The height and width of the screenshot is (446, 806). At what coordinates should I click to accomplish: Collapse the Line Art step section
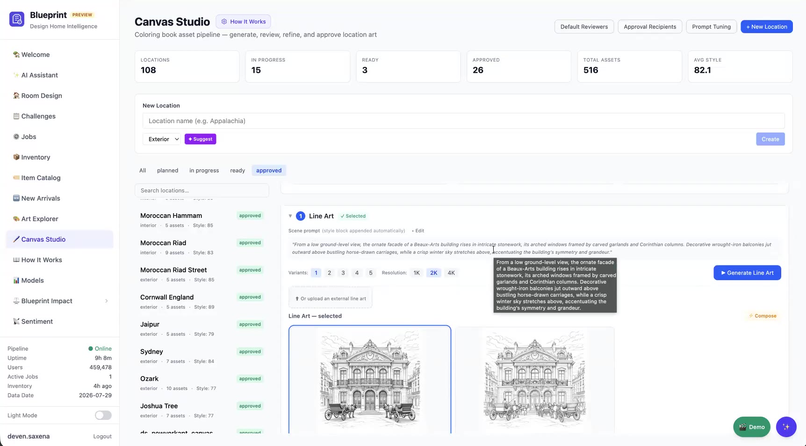tap(290, 216)
